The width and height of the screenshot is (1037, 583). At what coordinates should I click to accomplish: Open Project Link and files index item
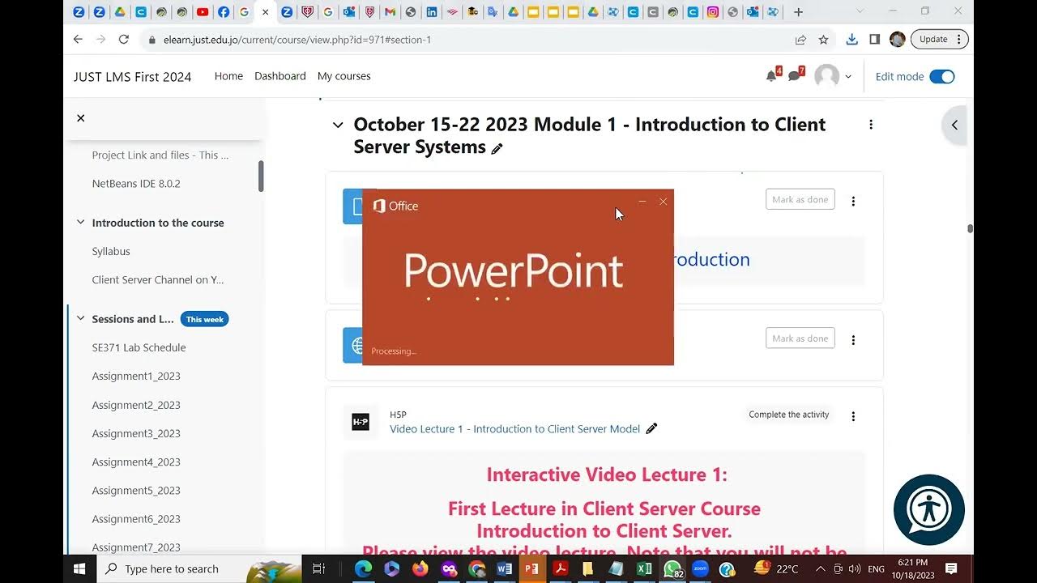(160, 155)
